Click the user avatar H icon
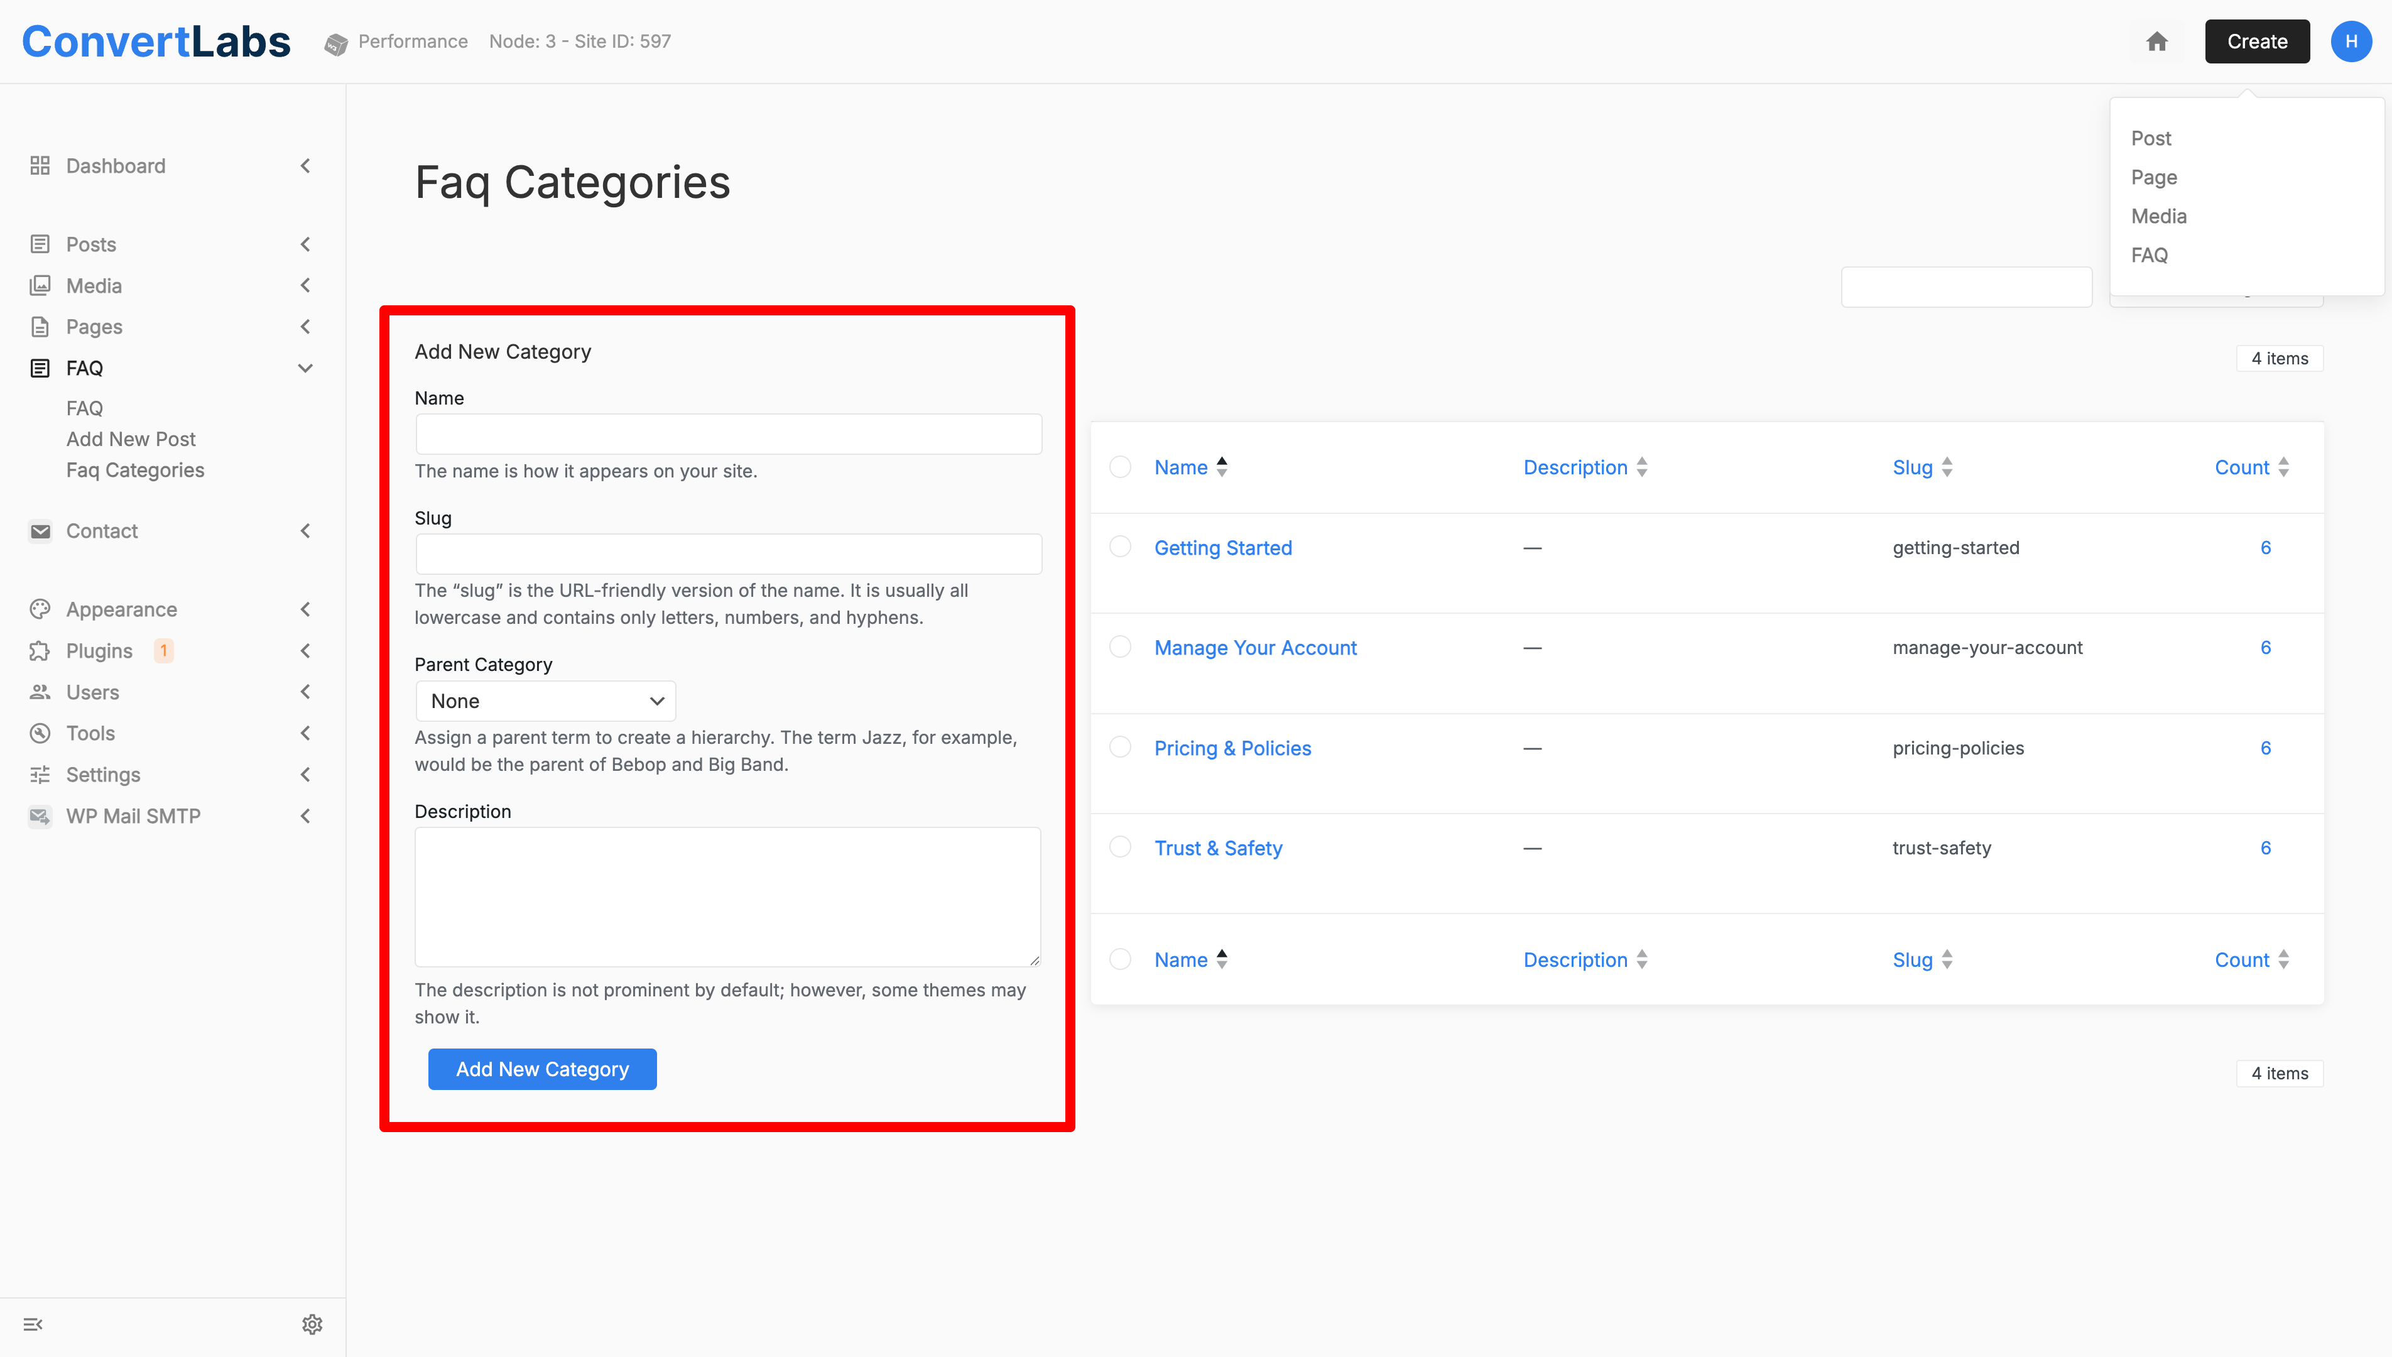Screen dimensions: 2392x1357 tap(2351, 41)
